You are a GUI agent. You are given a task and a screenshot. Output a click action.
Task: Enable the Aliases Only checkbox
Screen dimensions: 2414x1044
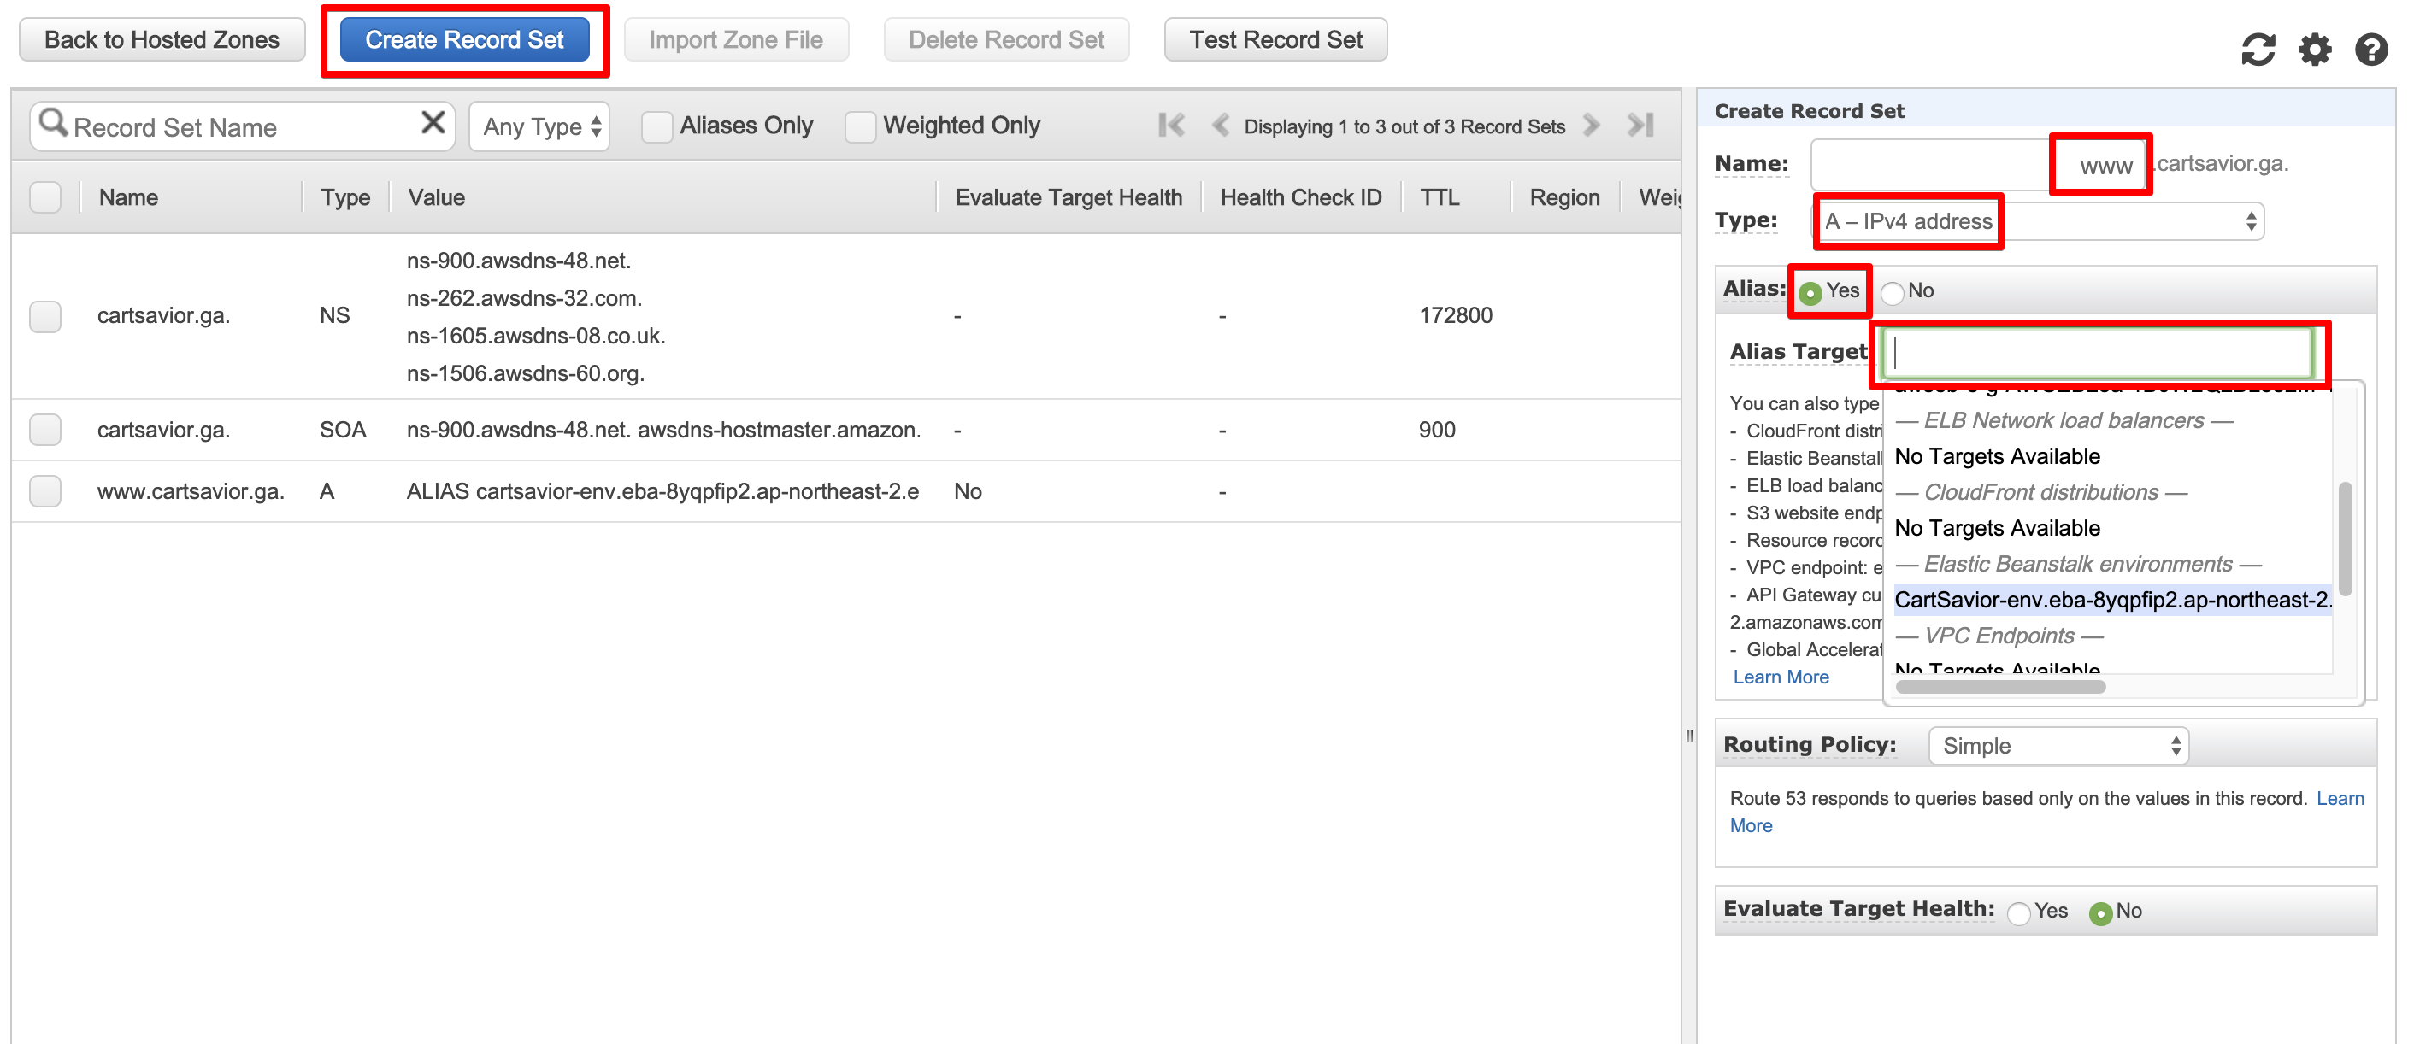click(656, 126)
